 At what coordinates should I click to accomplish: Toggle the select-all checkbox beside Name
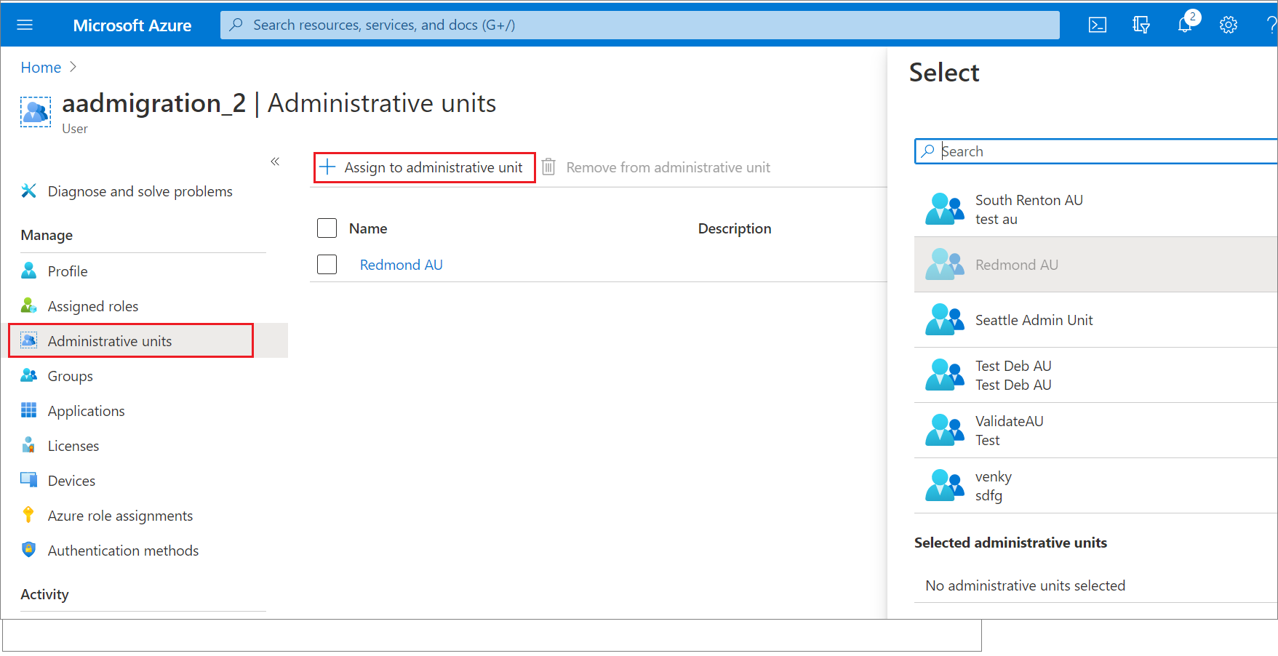[x=327, y=228]
